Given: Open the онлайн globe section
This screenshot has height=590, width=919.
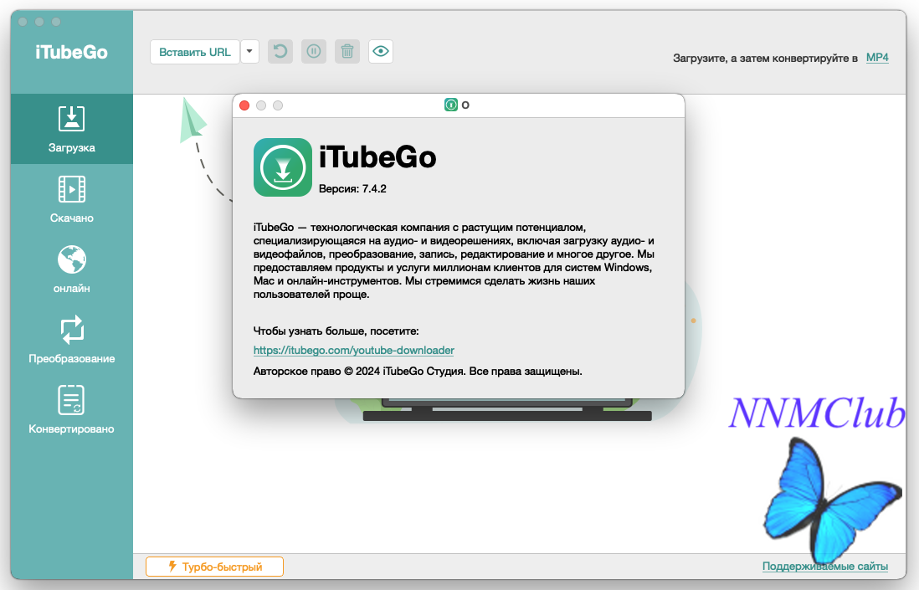Looking at the screenshot, I should (71, 269).
